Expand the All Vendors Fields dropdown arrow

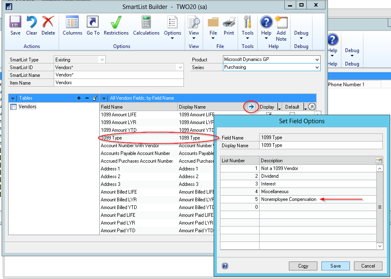[104, 98]
